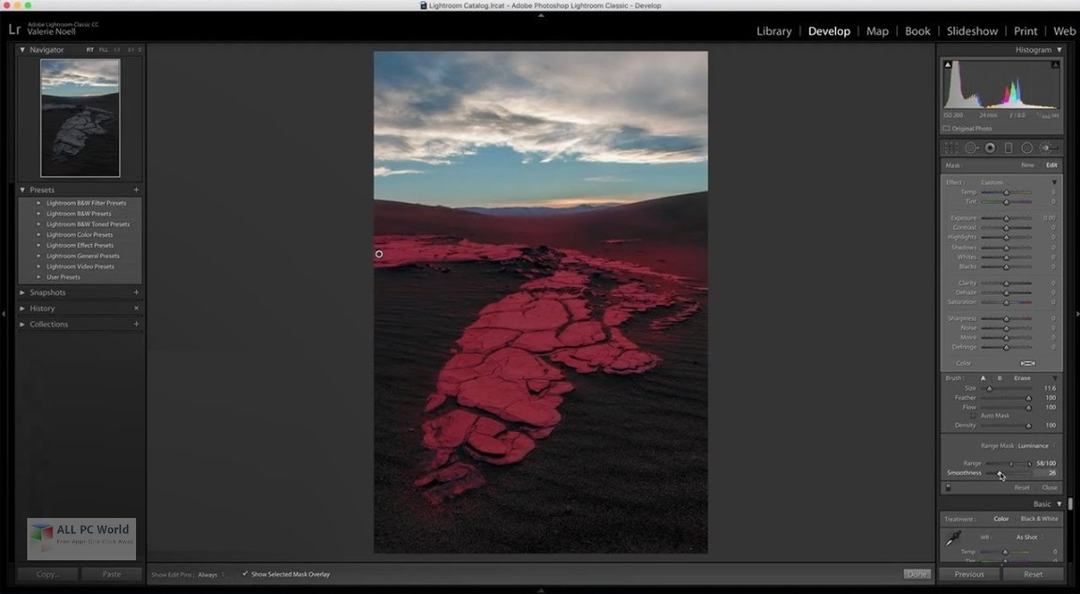This screenshot has height=594, width=1080.
Task: Toggle Original Photo checkbox under histogram
Action: point(947,129)
